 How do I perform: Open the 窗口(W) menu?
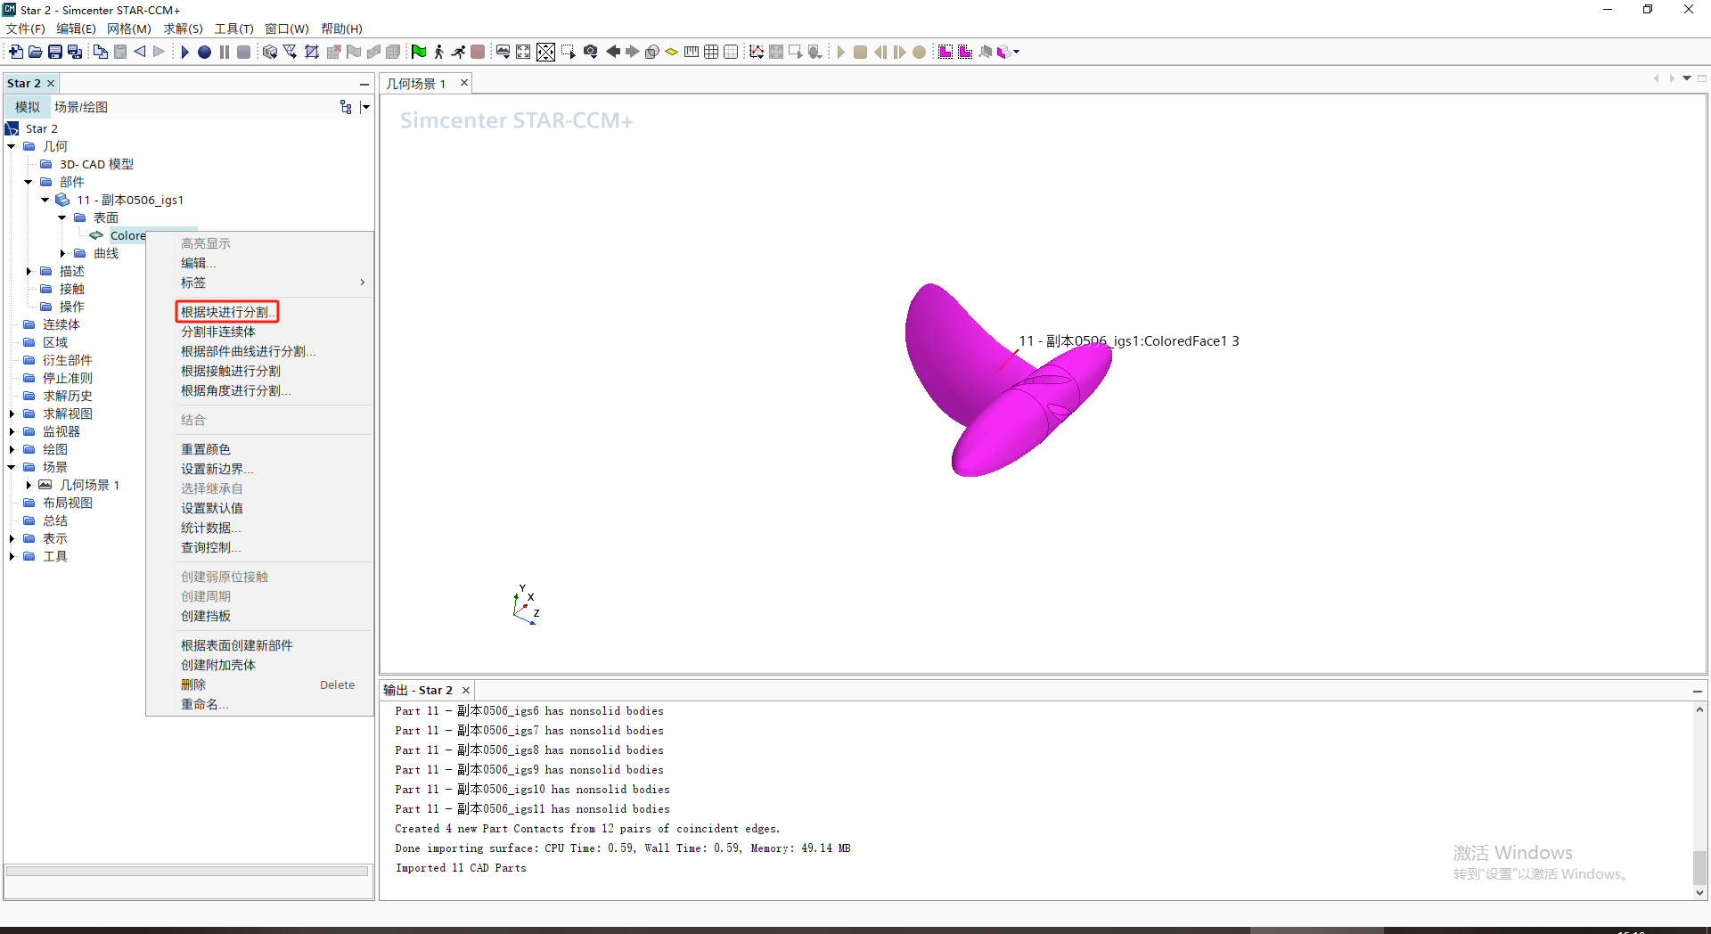287,29
